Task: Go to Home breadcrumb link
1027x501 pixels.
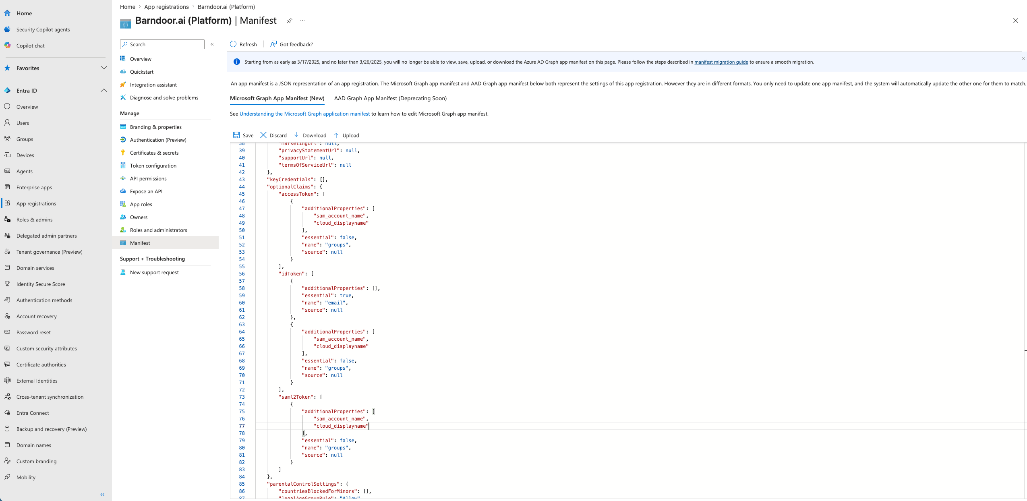Action: pos(128,7)
